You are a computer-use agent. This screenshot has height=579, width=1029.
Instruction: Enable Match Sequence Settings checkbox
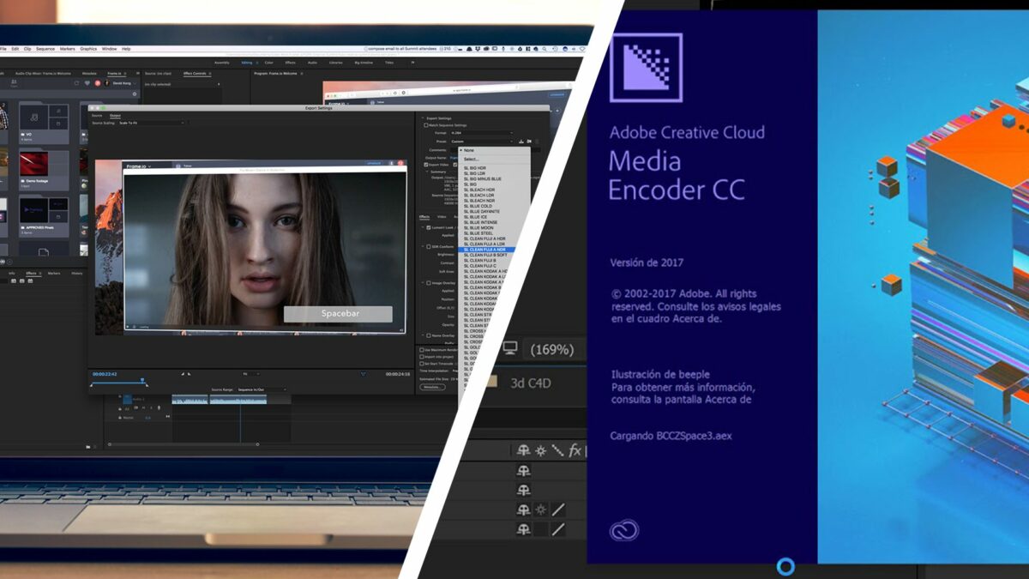tap(426, 125)
